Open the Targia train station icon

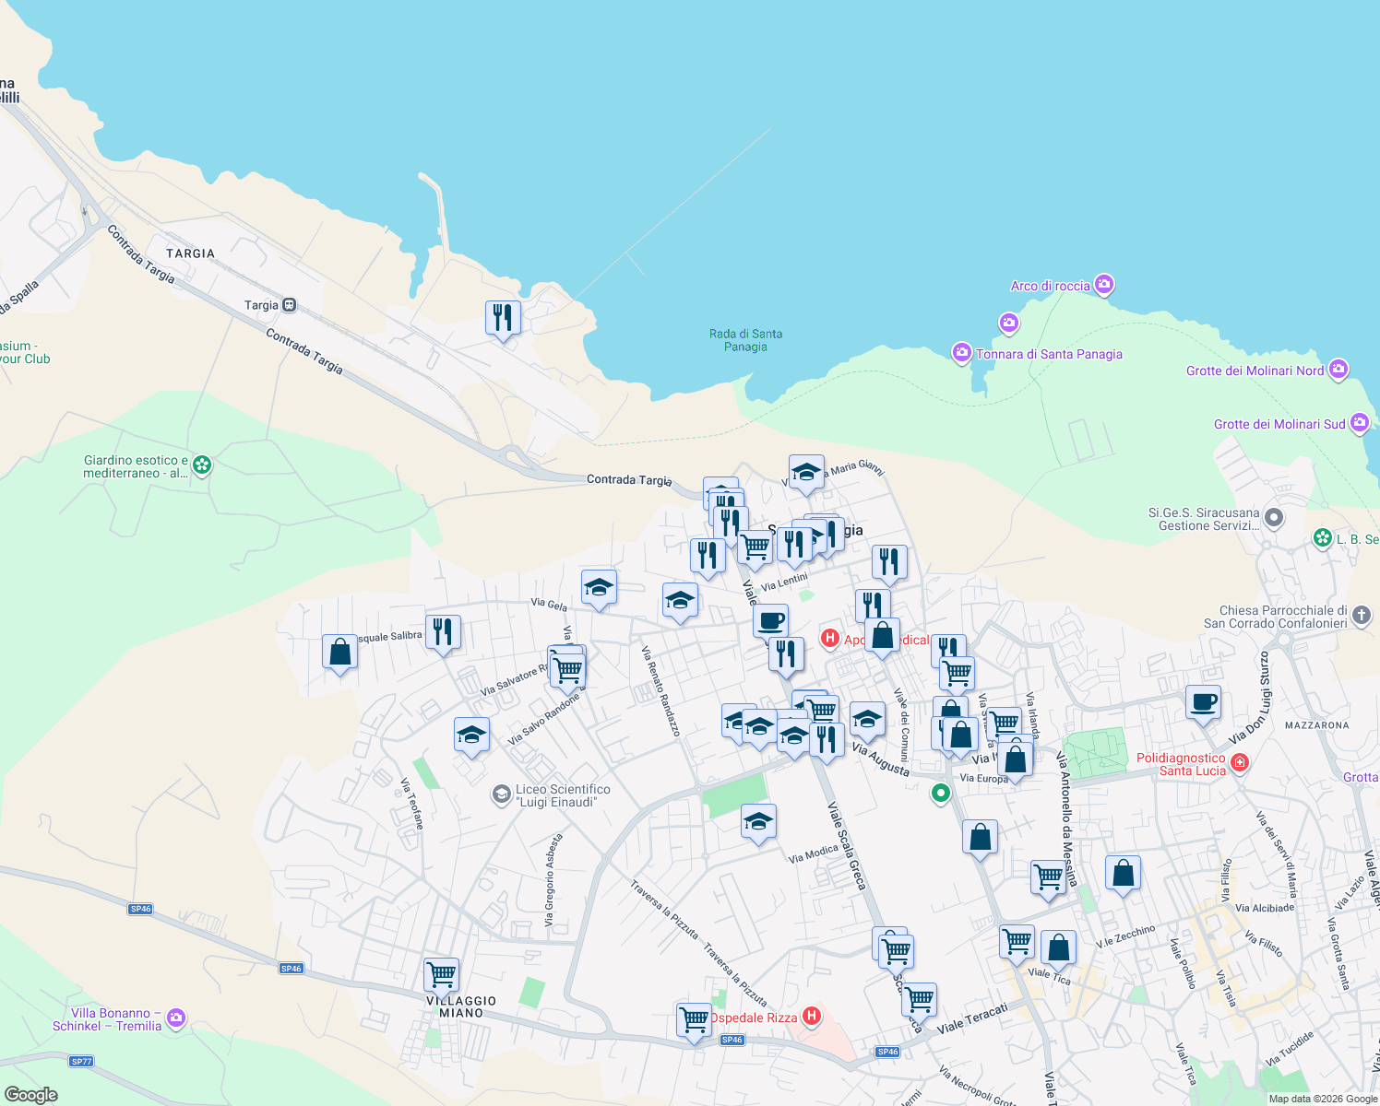tap(289, 304)
